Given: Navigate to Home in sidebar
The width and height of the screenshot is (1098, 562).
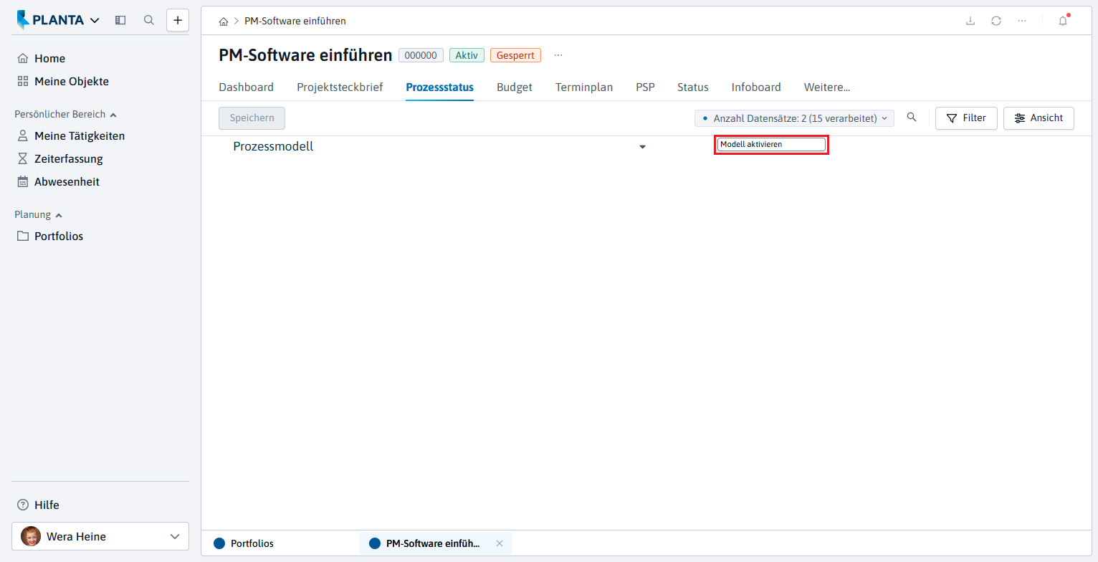Looking at the screenshot, I should (42, 59).
